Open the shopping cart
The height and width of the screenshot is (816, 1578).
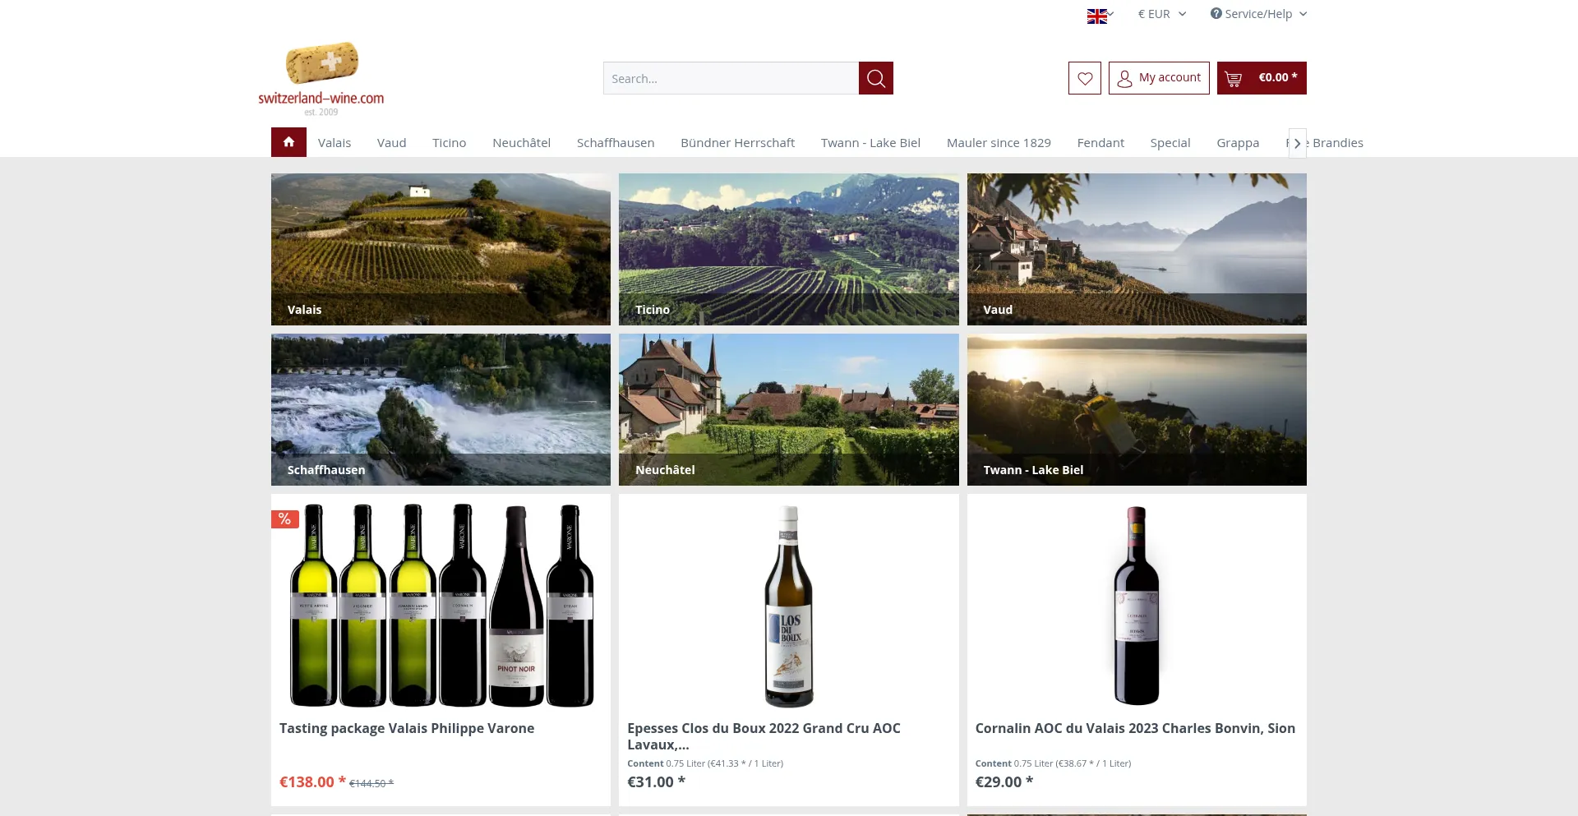pyautogui.click(x=1261, y=78)
